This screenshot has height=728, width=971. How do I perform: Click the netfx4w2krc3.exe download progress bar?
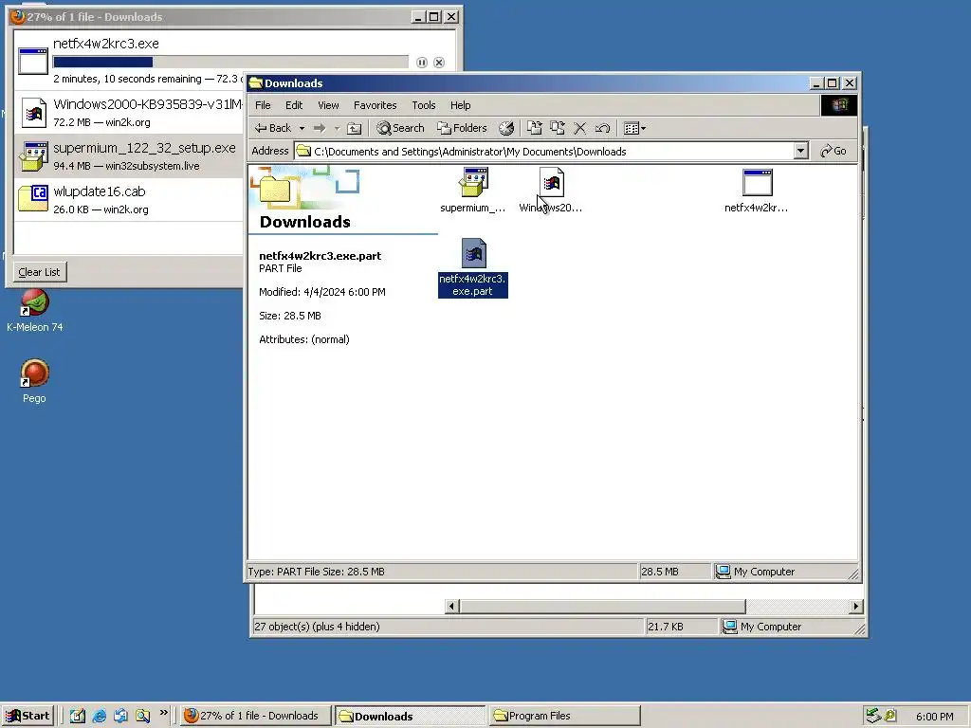[230, 62]
